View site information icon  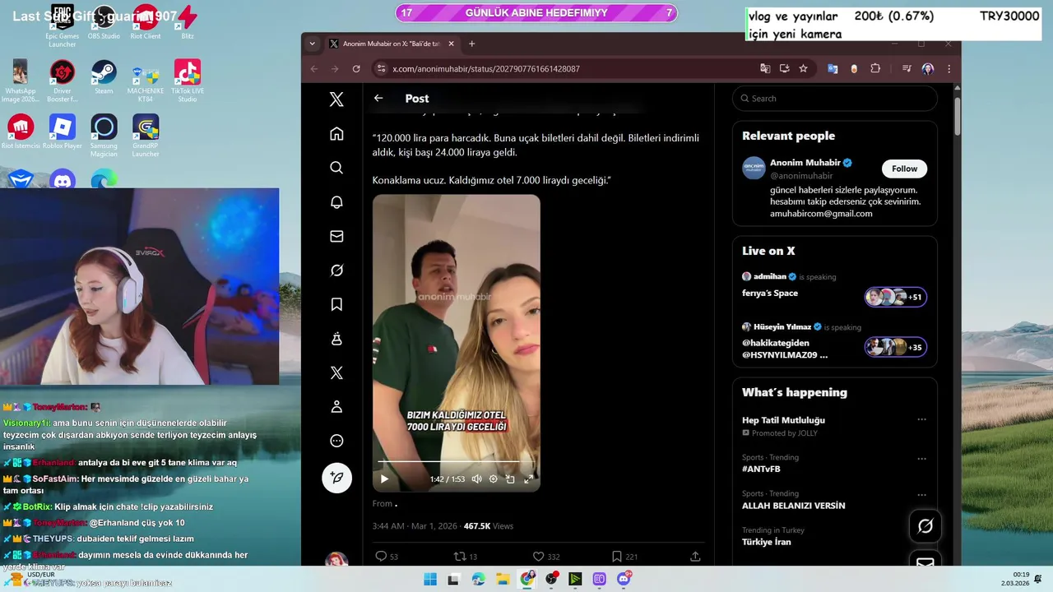coord(379,68)
